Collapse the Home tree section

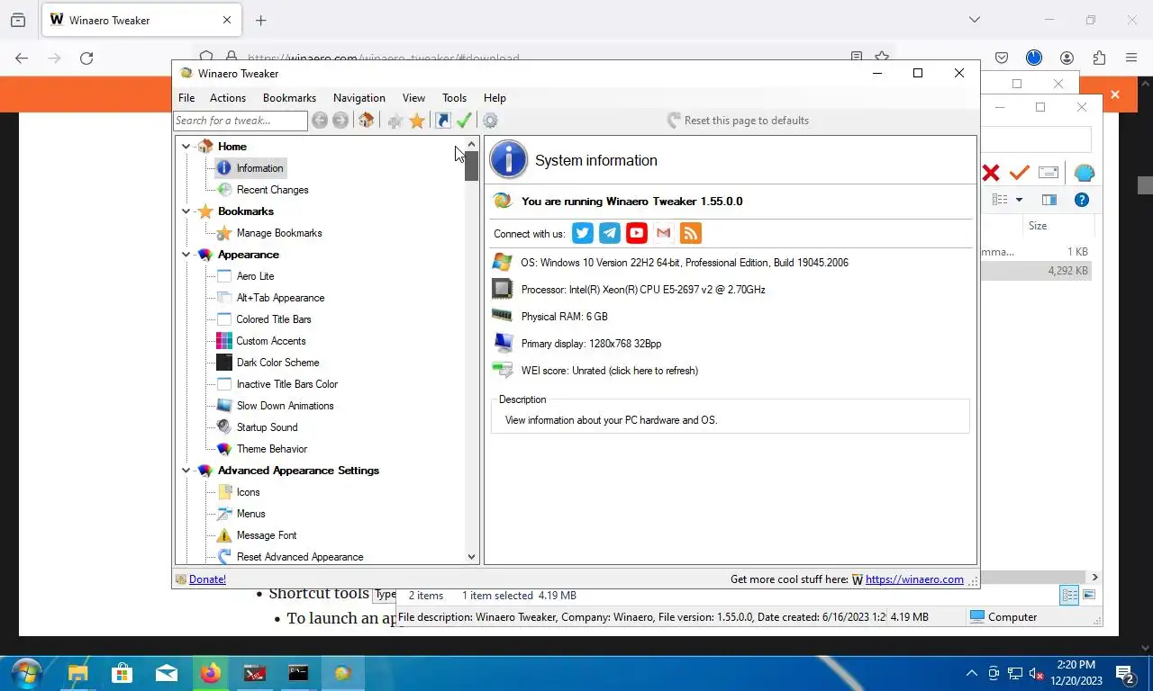coord(186,147)
